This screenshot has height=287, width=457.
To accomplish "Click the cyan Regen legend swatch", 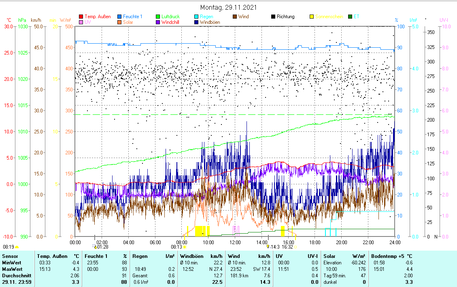I will 196,17.
